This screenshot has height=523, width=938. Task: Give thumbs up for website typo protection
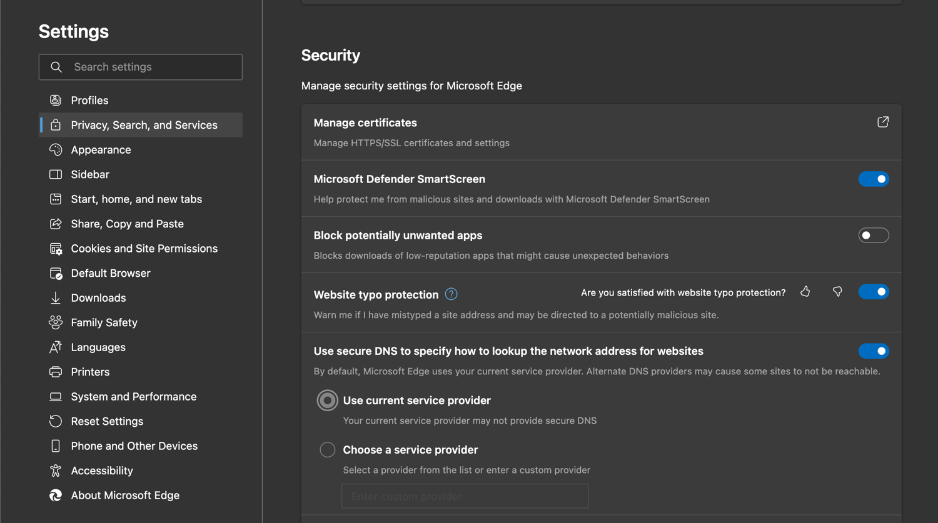805,292
